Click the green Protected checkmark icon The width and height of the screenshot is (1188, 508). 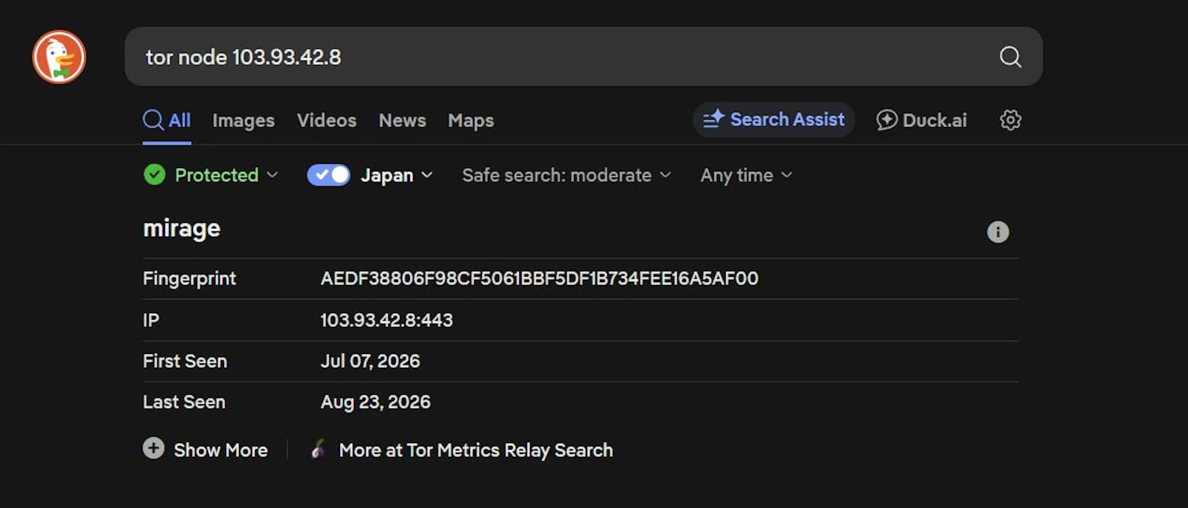(154, 175)
